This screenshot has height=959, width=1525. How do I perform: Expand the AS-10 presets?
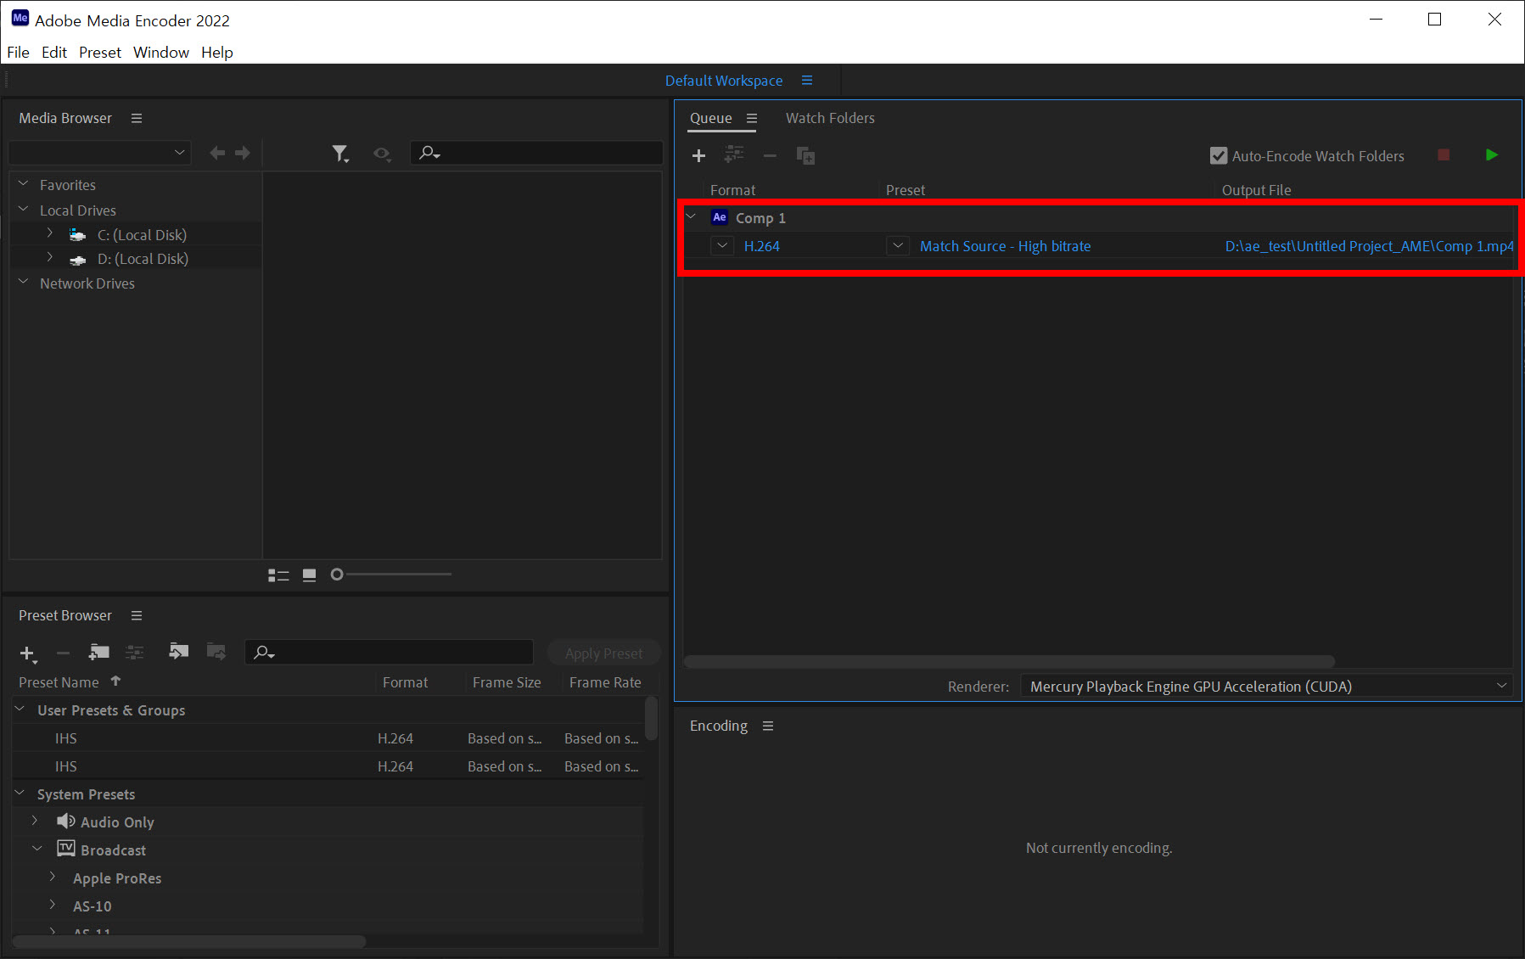click(53, 905)
